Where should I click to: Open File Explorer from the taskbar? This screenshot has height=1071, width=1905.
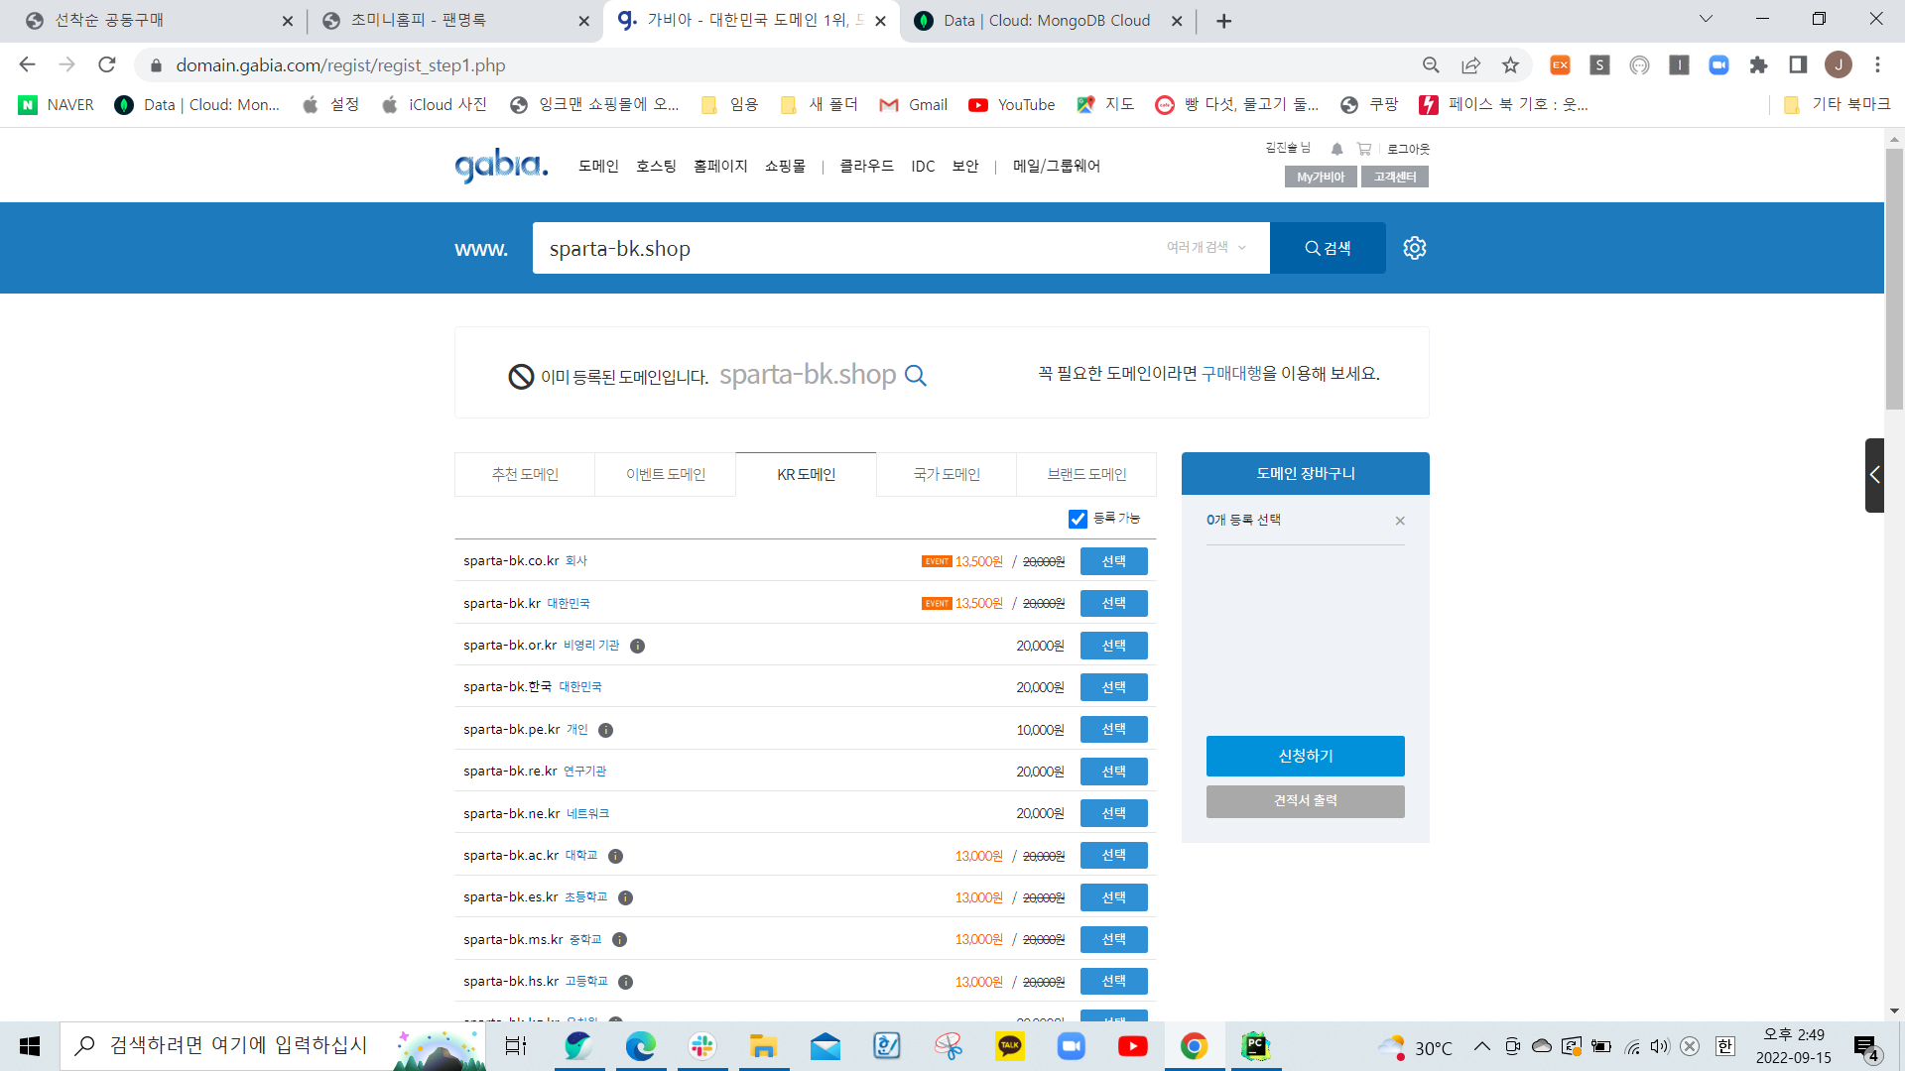point(763,1046)
